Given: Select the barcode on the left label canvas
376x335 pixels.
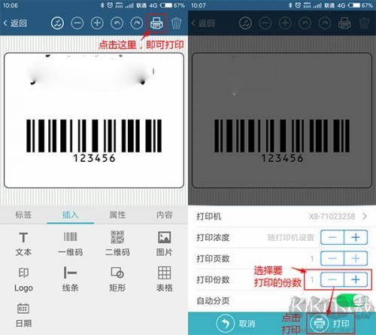Looking at the screenshot, I should [x=94, y=136].
